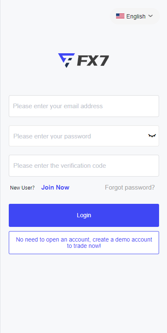Create a demo account to trade now
Viewport: 167px width, 333px height.
pos(84,242)
